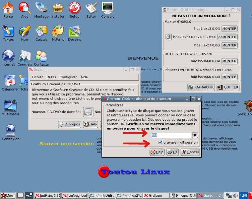
Task: Open the Connexion desktop icon
Action: 10,130
